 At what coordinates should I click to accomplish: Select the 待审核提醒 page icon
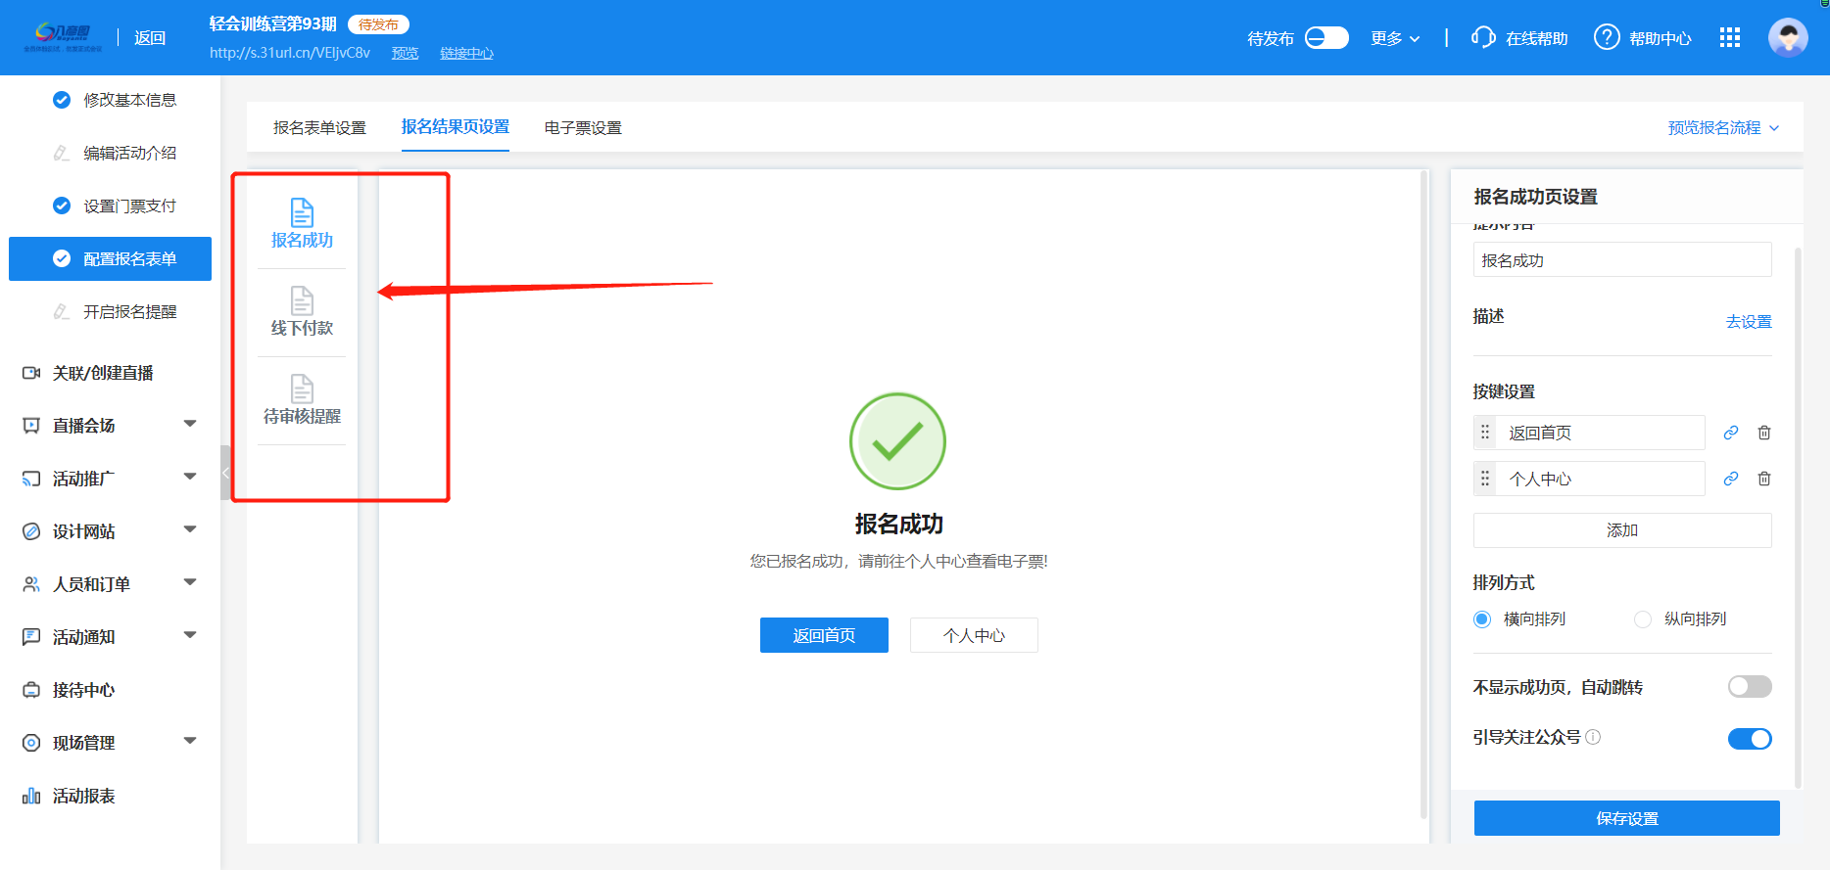click(x=302, y=389)
